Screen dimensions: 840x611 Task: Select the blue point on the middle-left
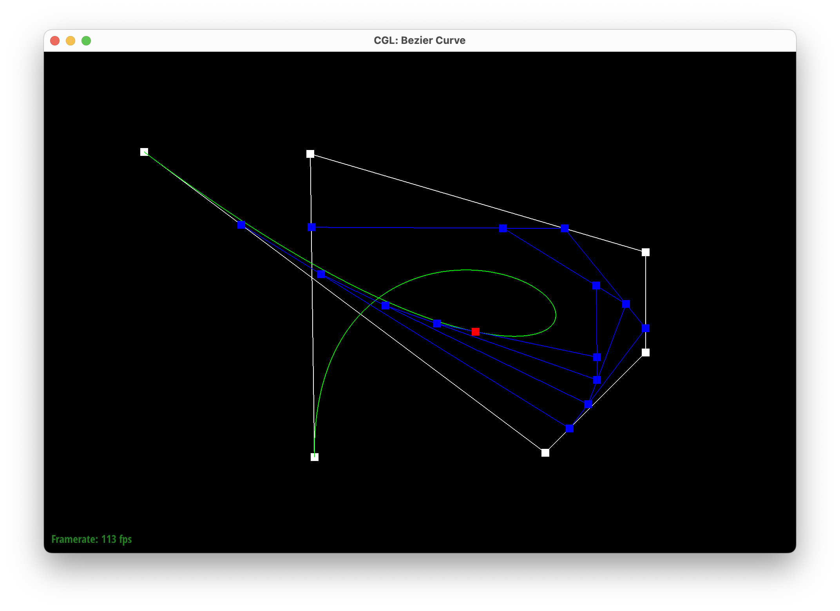click(x=321, y=274)
